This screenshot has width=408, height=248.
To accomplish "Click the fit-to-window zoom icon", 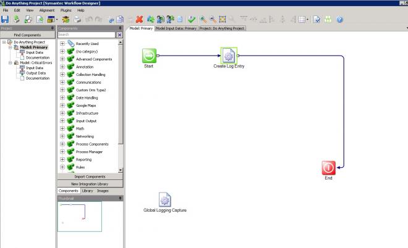I will tap(223, 19).
